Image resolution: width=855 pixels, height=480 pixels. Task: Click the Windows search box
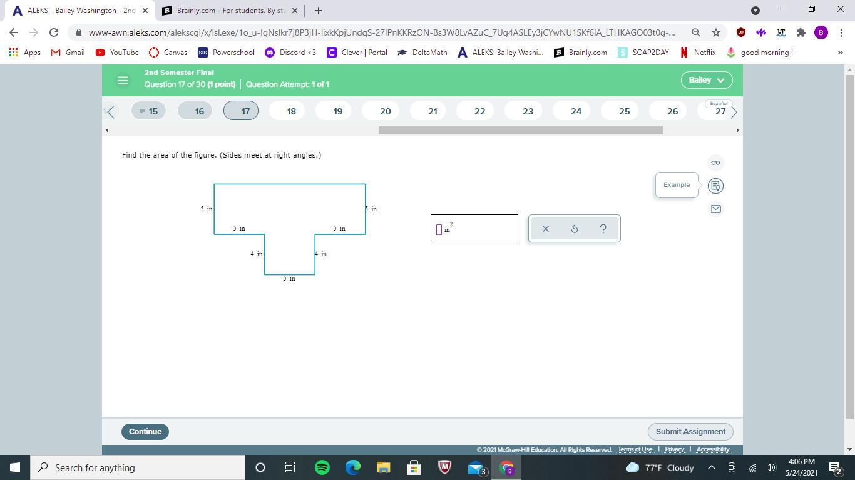pos(138,467)
